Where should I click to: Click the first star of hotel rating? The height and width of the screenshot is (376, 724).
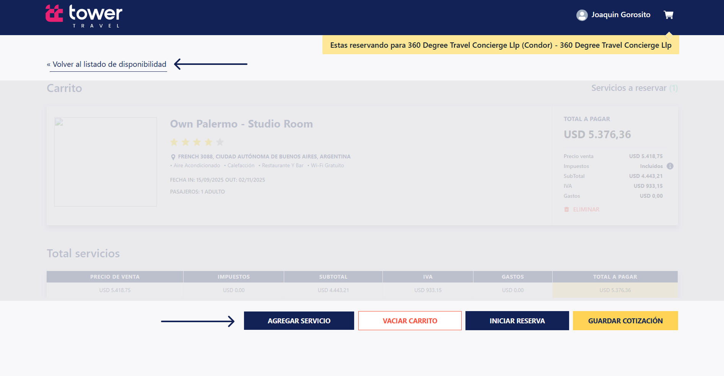click(x=174, y=142)
